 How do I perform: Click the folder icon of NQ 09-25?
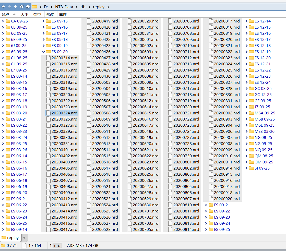(251, 150)
